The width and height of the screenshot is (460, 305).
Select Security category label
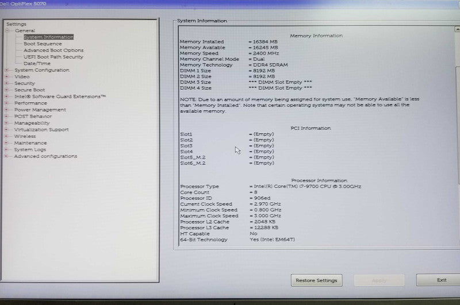[25, 83]
